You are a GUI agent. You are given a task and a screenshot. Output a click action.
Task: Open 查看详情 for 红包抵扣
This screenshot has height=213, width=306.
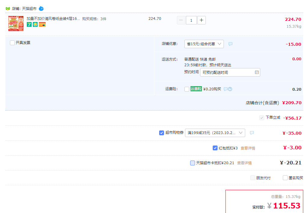tap(248, 148)
